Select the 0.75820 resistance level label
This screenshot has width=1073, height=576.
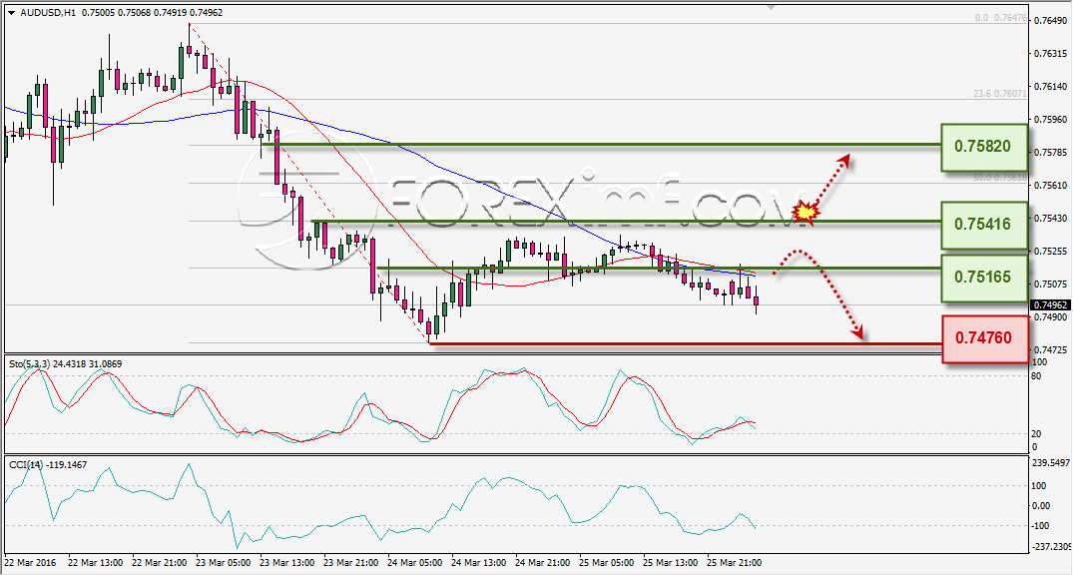pos(984,147)
